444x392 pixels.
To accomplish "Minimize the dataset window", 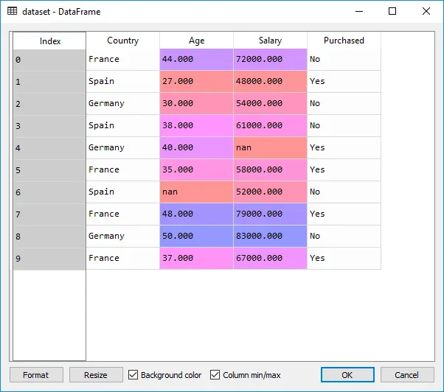I will click(359, 11).
